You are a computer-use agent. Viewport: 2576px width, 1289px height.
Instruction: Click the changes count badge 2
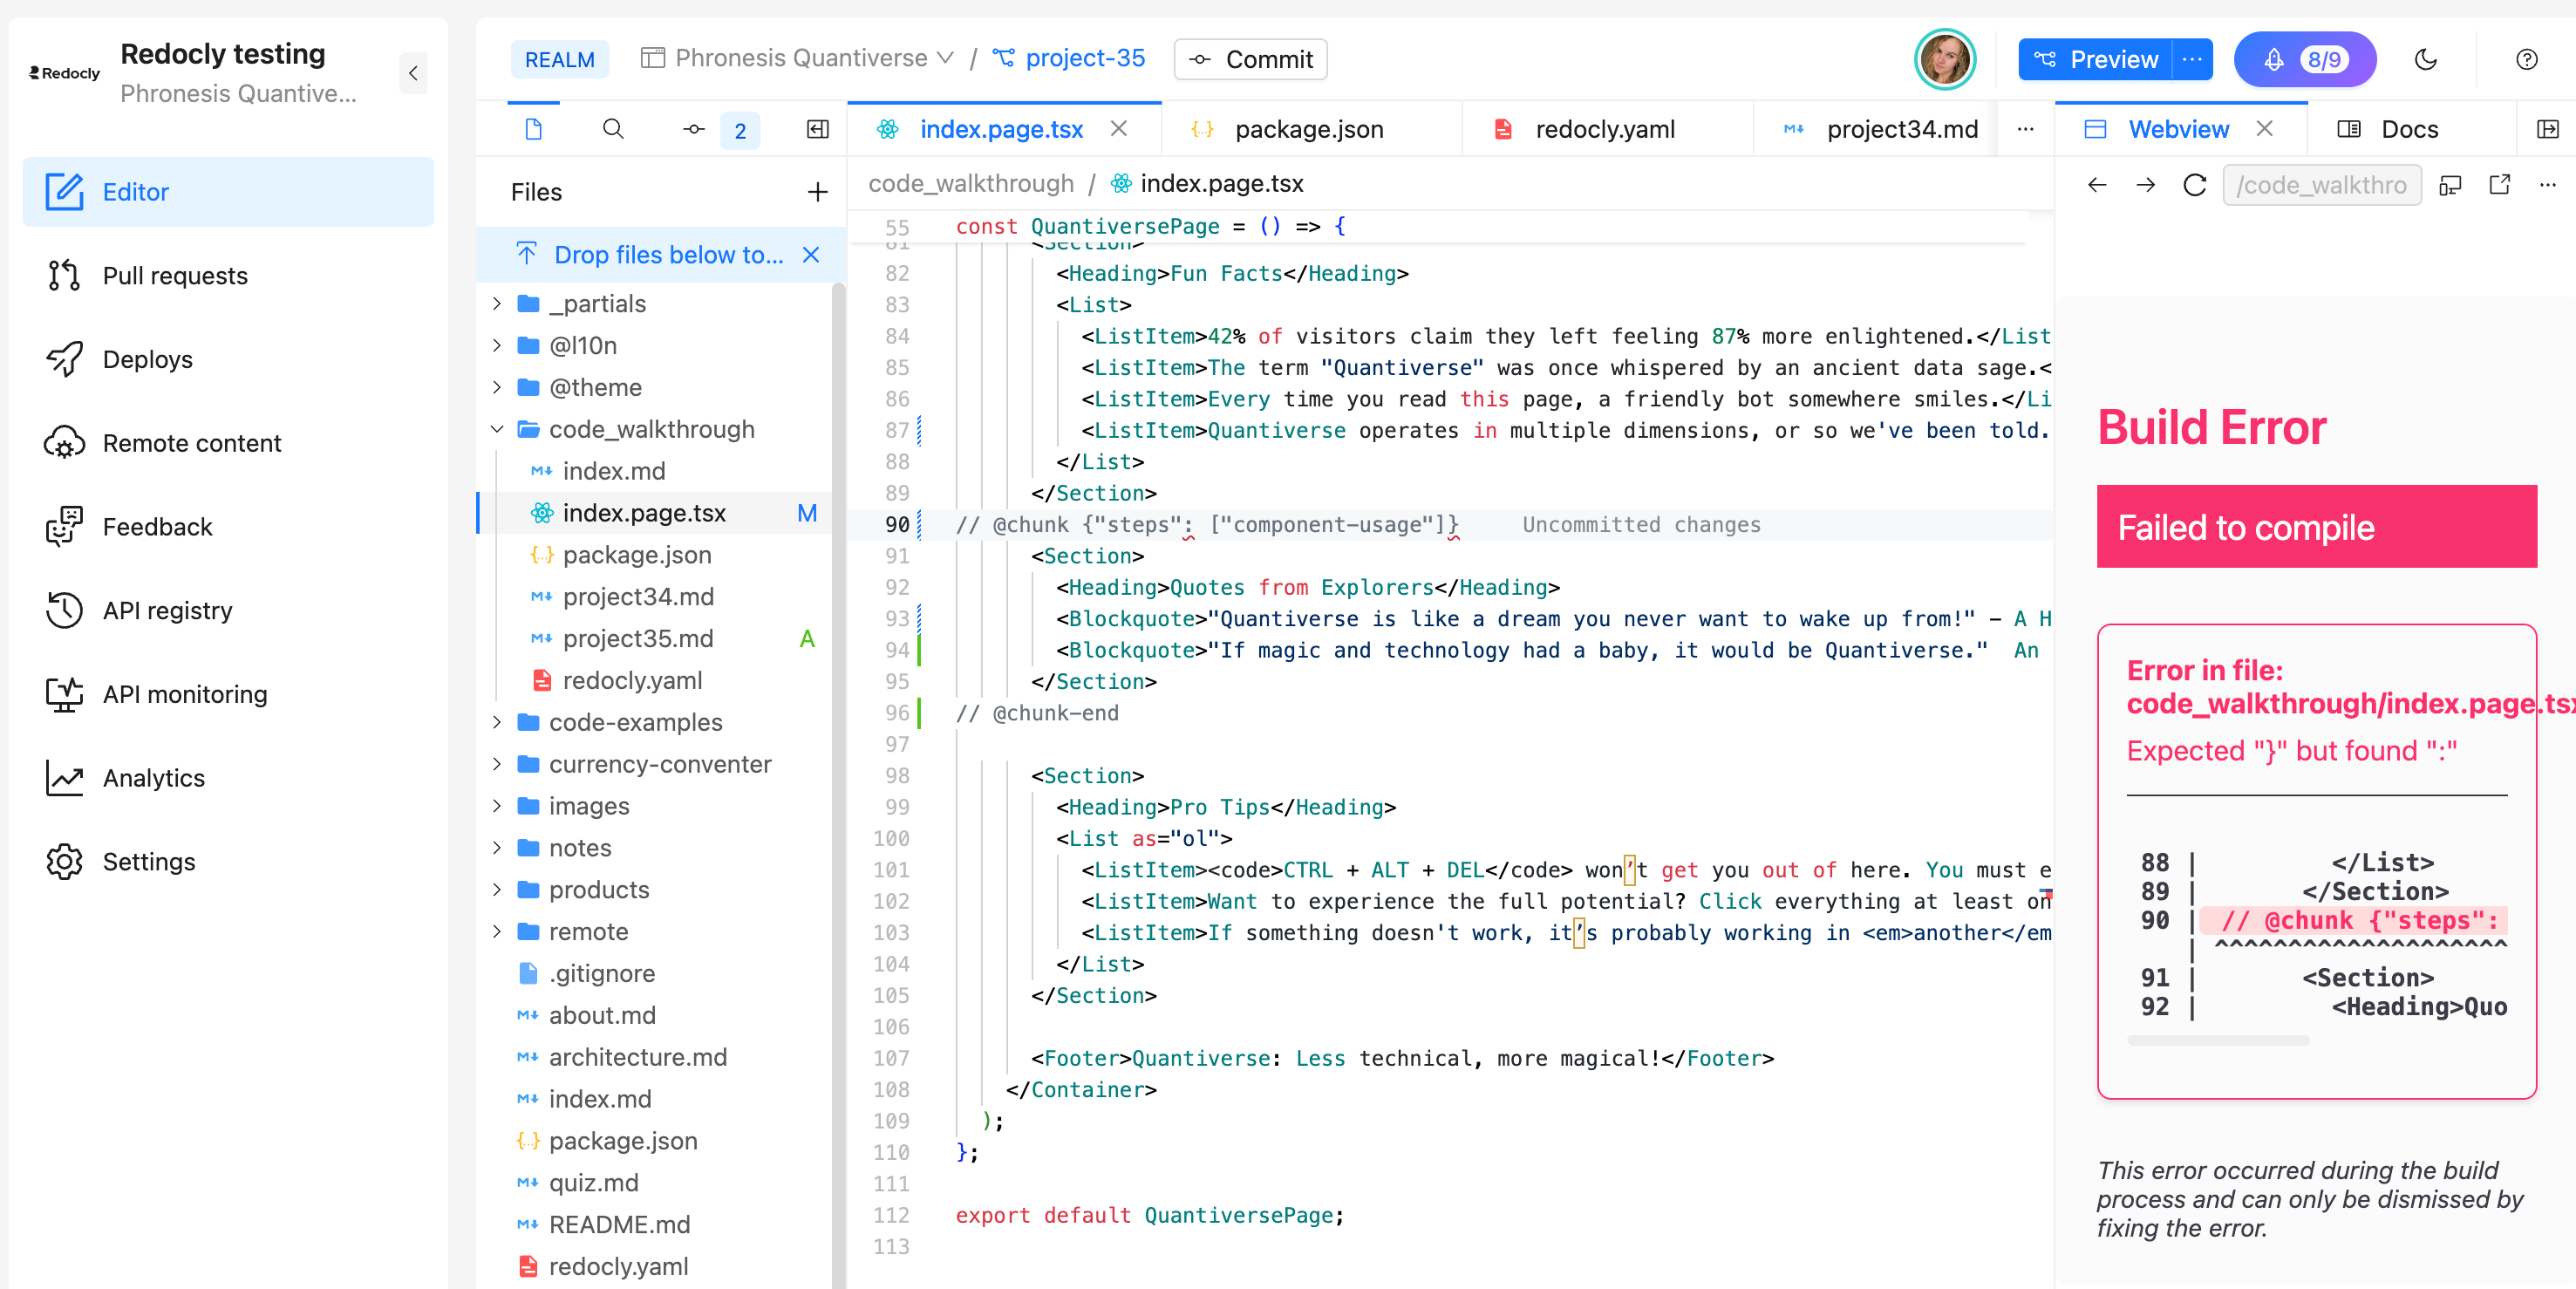click(740, 131)
